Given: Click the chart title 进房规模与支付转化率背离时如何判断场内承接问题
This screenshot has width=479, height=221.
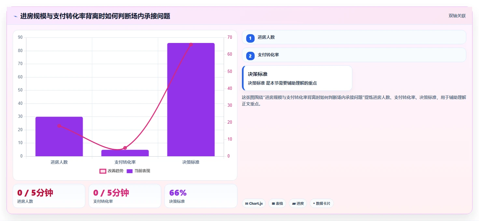Looking at the screenshot, I should (95, 16).
